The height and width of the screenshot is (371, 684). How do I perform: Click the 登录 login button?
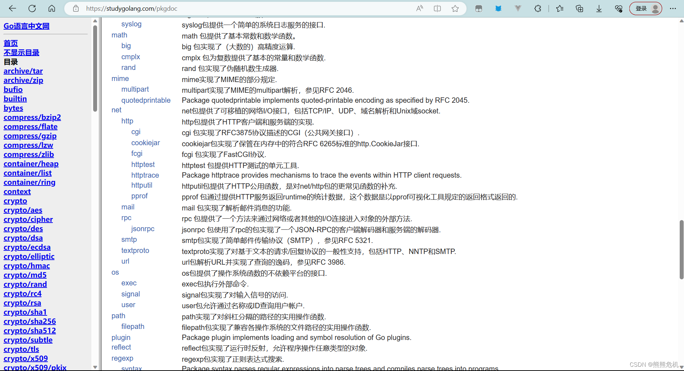[x=641, y=8]
